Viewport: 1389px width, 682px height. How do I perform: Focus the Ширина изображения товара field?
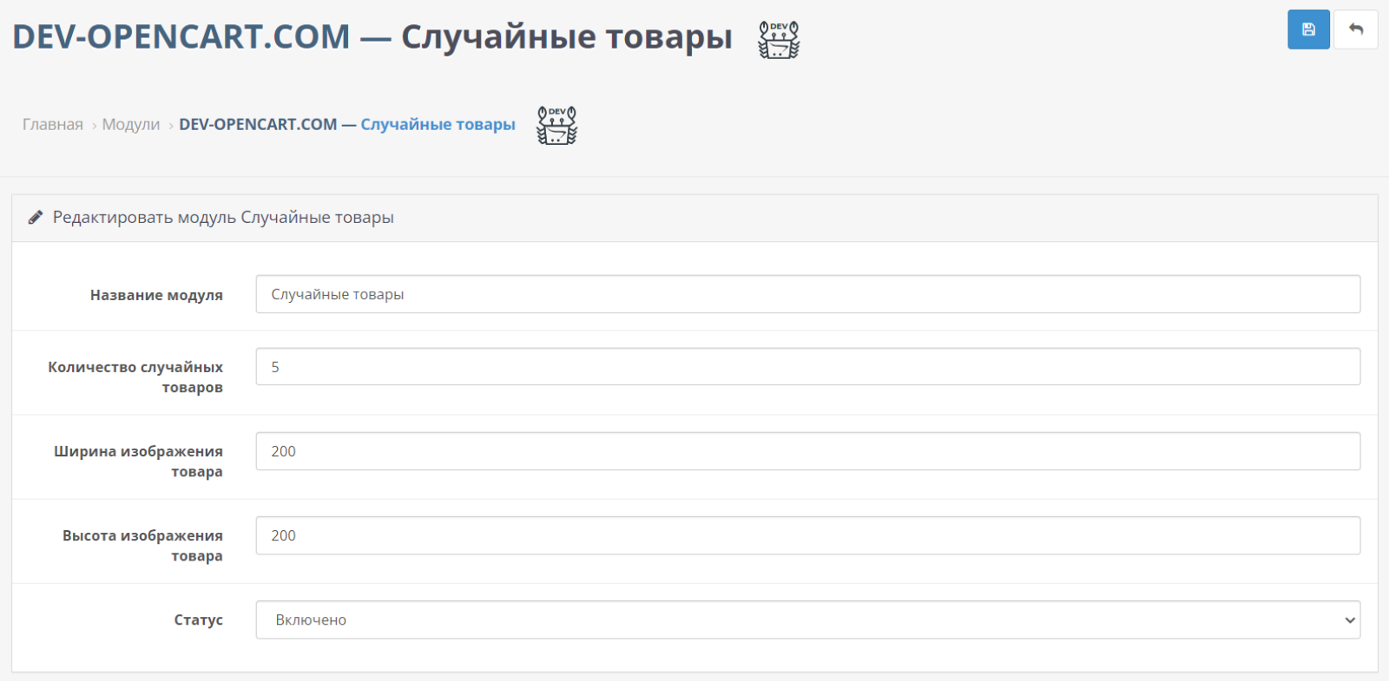coord(807,451)
